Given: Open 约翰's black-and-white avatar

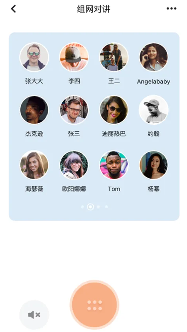Looking at the screenshot, I should (x=153, y=110).
